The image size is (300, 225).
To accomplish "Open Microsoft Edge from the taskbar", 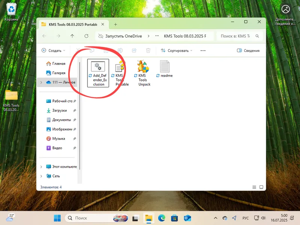I will point(161,218).
